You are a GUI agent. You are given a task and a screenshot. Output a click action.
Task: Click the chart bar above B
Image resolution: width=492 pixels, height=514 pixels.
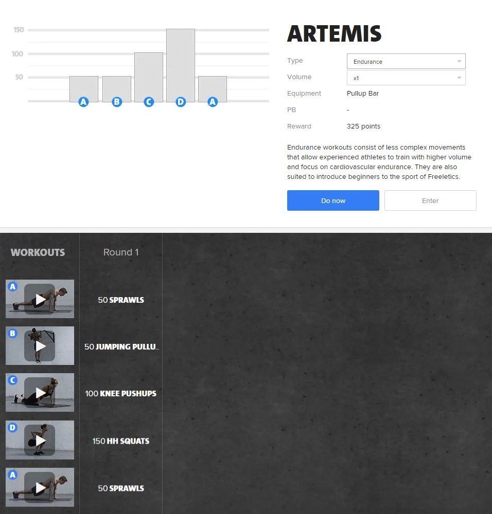click(116, 88)
